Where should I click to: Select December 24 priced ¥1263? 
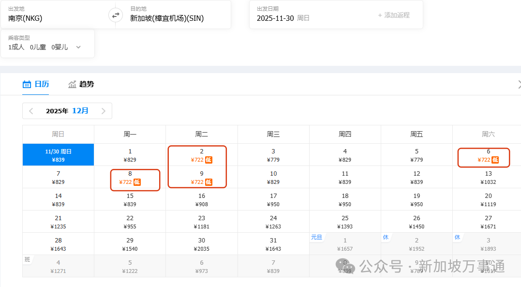[x=273, y=222]
